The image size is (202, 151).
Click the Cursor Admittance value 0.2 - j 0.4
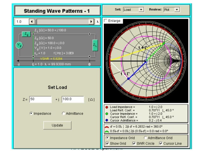coord(155,120)
